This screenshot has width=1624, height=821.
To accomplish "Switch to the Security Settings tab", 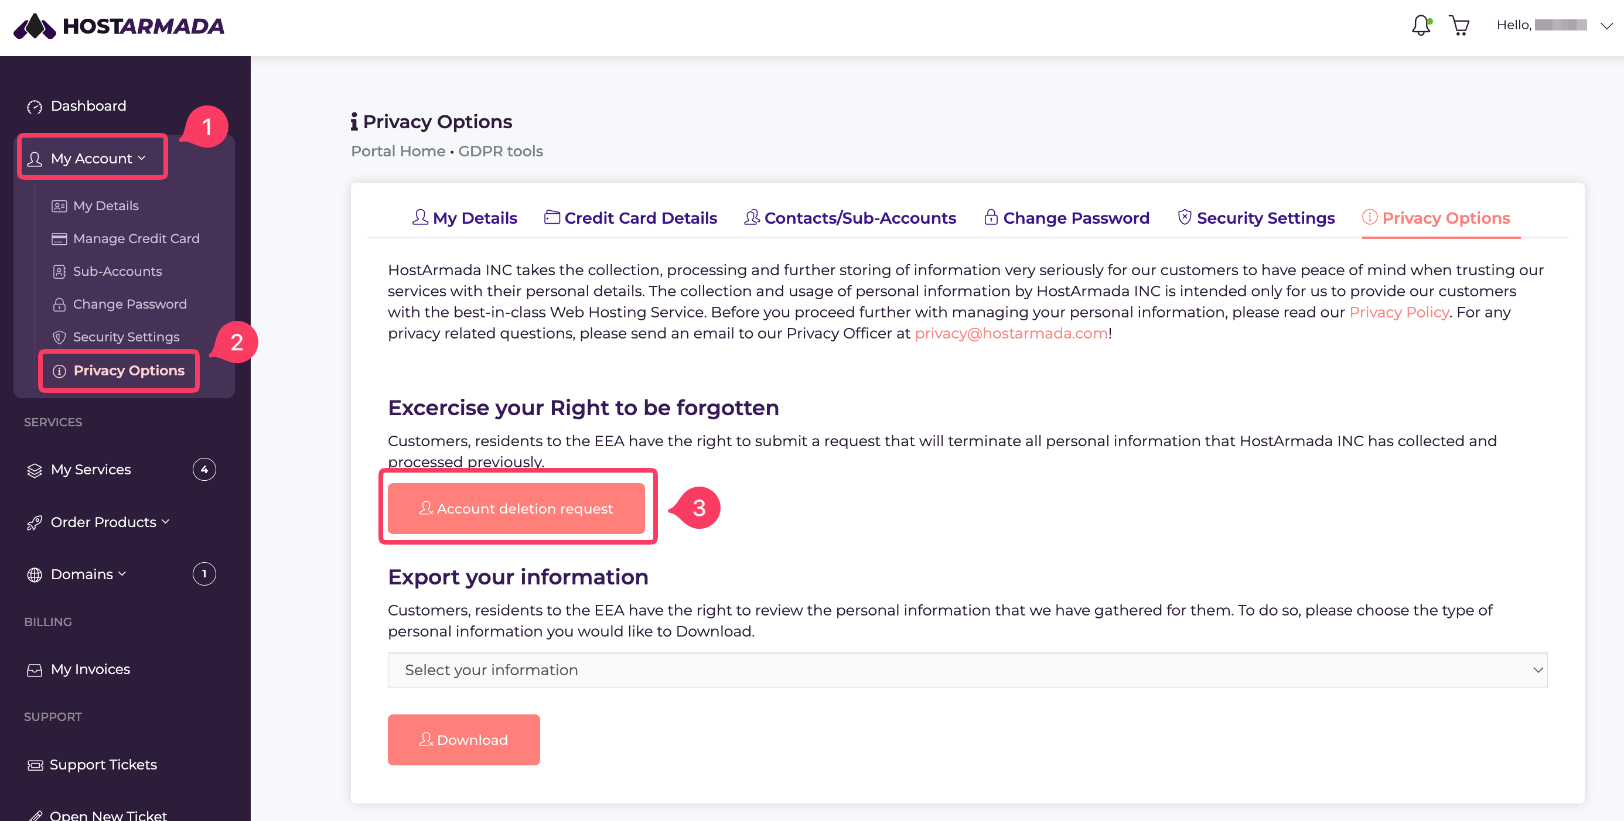I will (1256, 218).
